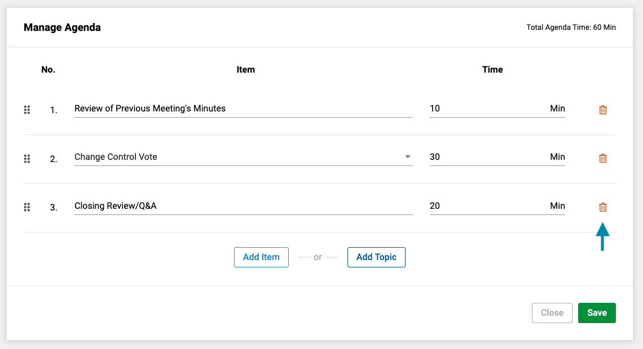The width and height of the screenshot is (643, 349).
Task: Close the Manage Agenda dialog
Action: (552, 312)
